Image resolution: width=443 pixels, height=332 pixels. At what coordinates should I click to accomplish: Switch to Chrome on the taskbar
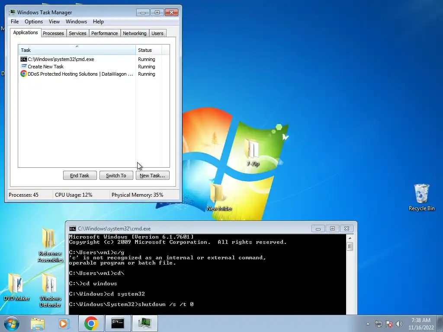pyautogui.click(x=91, y=323)
